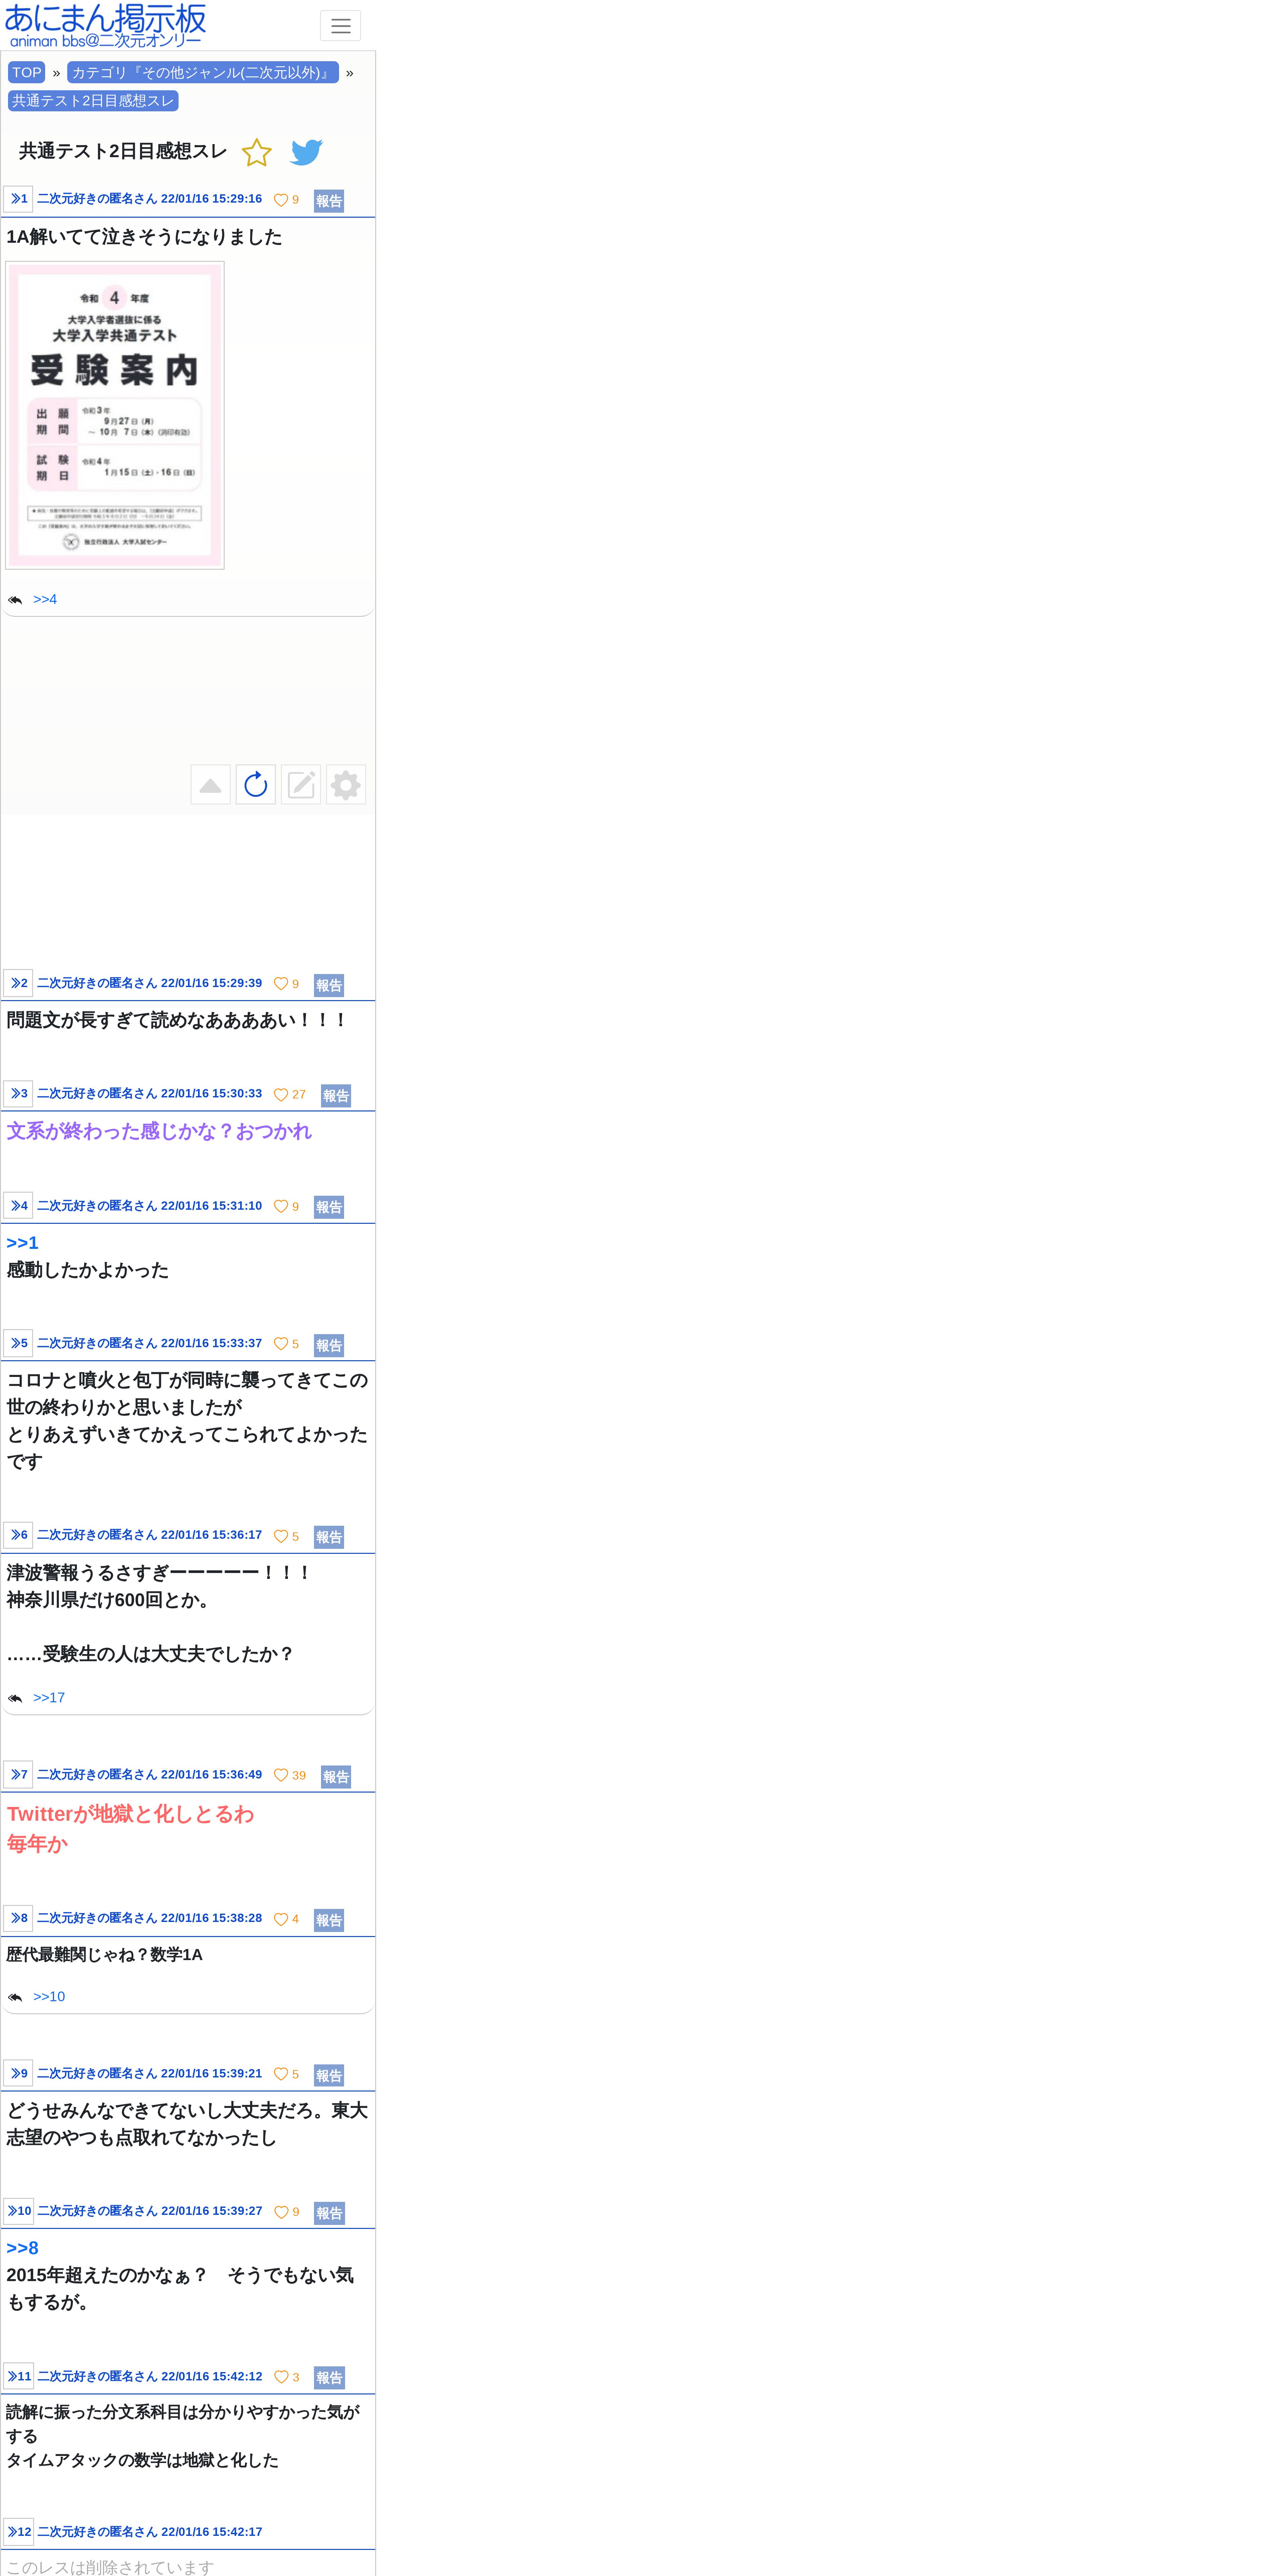The width and height of the screenshot is (1288, 2576).
Task: Go to TOP breadcrumb
Action: tap(27, 72)
